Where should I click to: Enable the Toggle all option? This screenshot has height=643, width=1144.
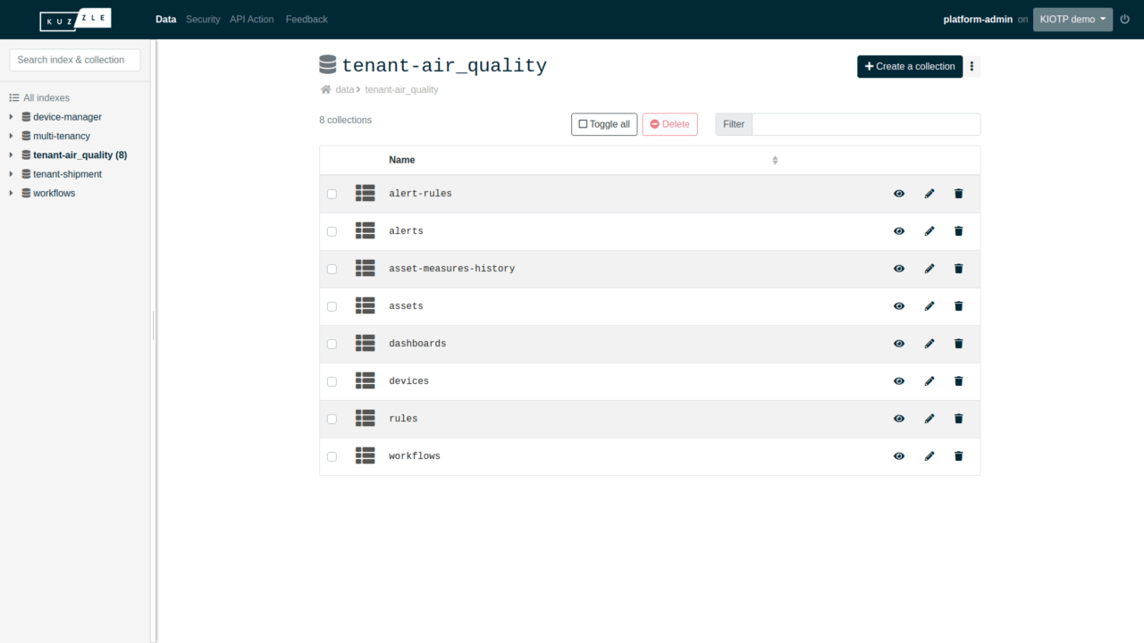[x=603, y=124]
